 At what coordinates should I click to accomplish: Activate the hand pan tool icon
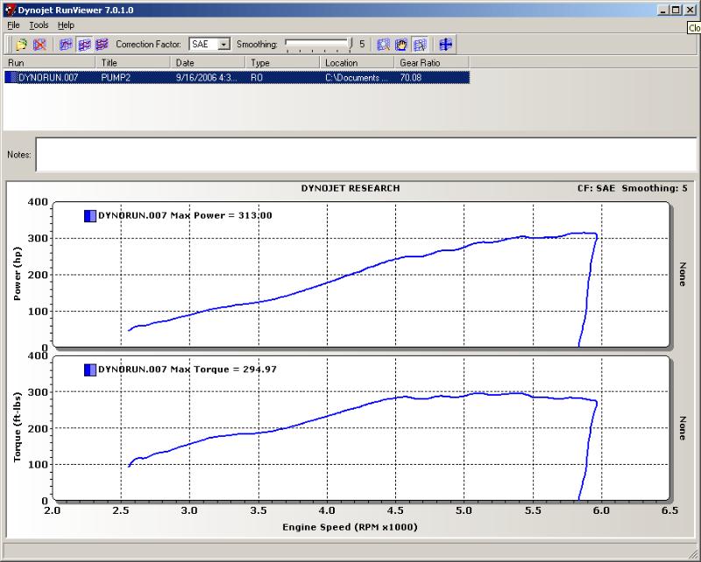pos(401,44)
